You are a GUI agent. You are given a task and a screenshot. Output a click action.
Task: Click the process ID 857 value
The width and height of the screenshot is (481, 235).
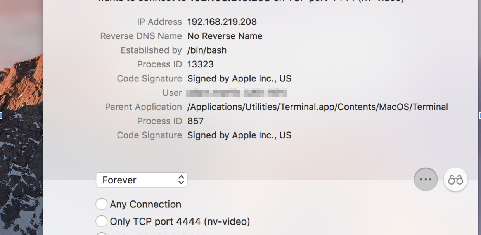click(196, 121)
